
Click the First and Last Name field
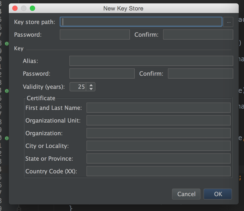click(x=158, y=108)
